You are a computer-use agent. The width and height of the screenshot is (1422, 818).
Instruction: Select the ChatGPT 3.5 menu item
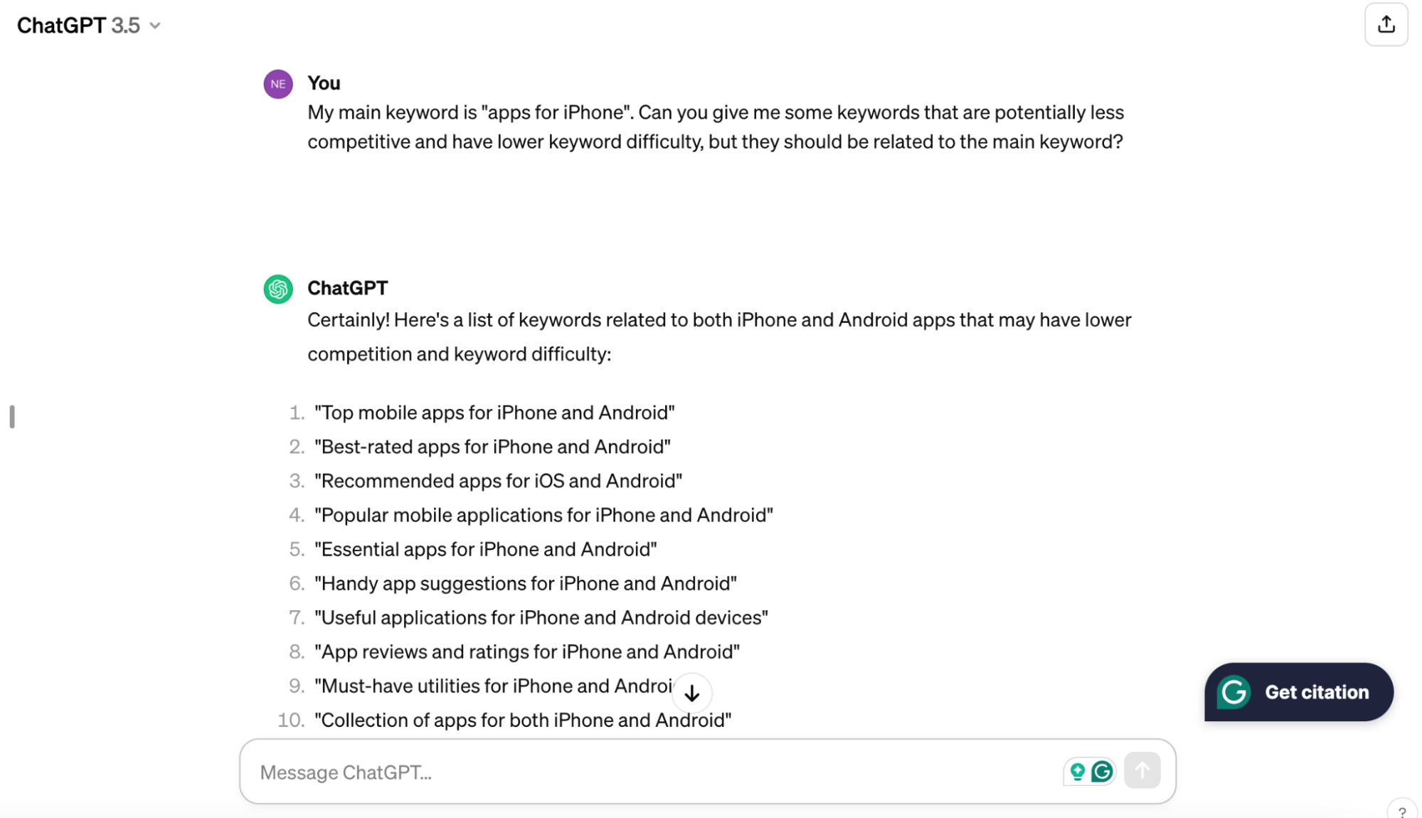(87, 24)
